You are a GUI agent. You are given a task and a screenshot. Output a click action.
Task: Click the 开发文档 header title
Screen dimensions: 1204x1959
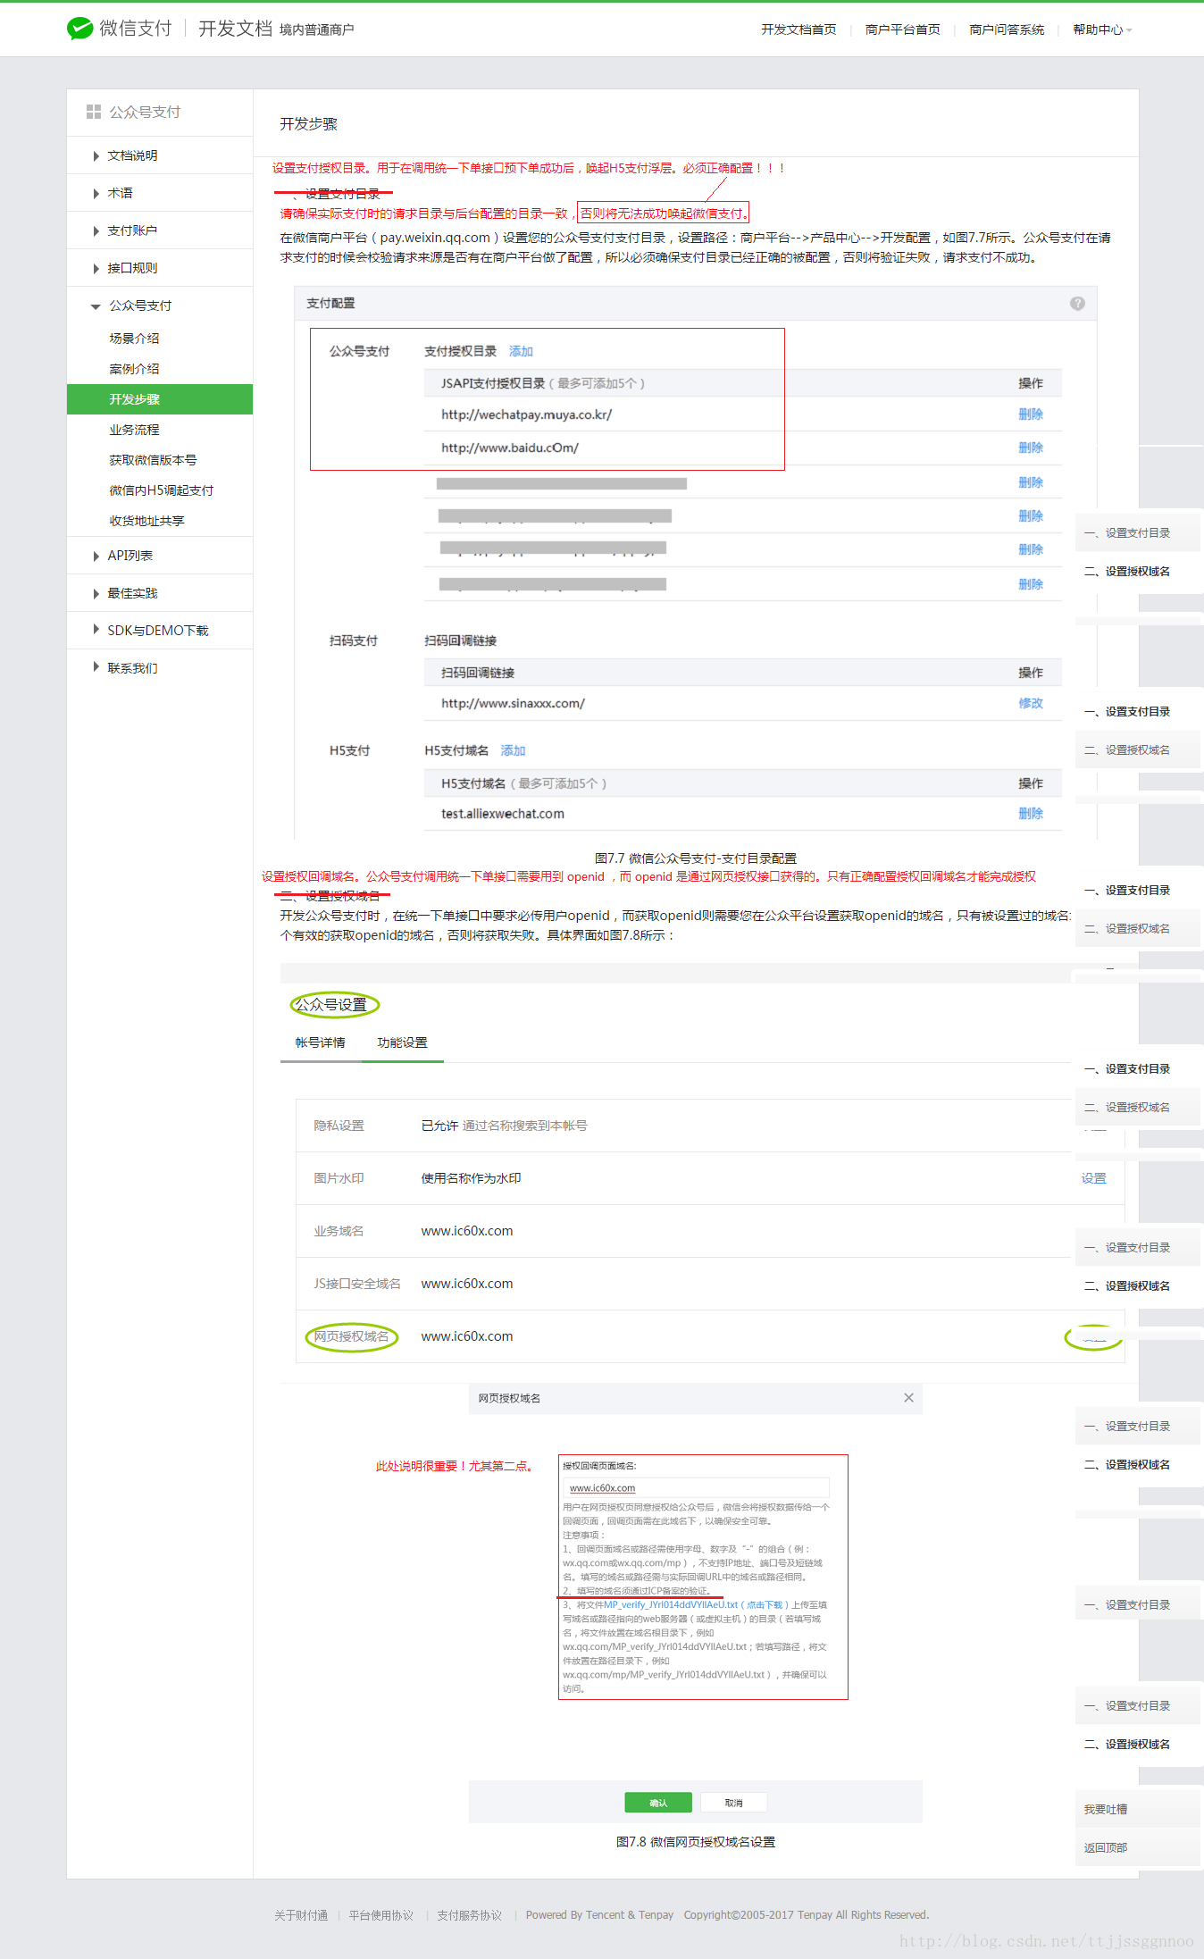(235, 29)
